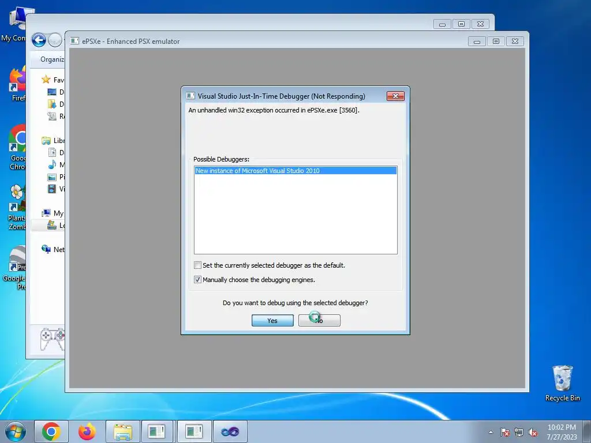This screenshot has width=591, height=443.
Task: Select Favorites star in Explorer sidebar
Action: [x=46, y=80]
